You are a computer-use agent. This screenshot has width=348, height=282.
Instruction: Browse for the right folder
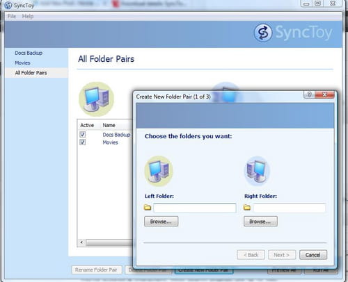tap(260, 222)
